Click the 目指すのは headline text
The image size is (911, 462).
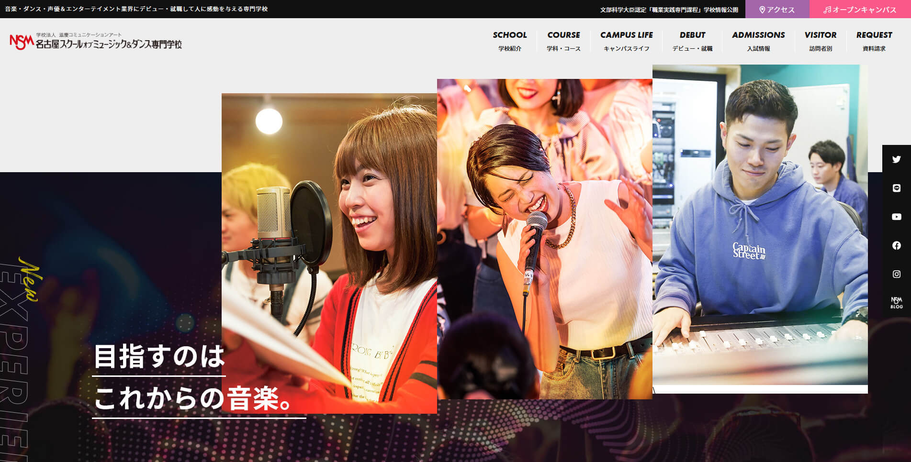coord(159,356)
